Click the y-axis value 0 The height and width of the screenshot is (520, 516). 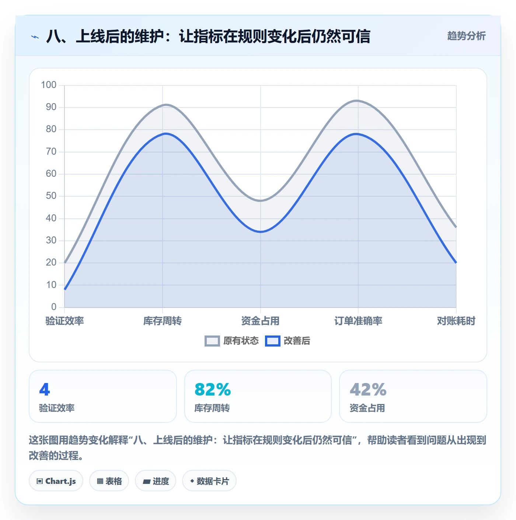54,307
